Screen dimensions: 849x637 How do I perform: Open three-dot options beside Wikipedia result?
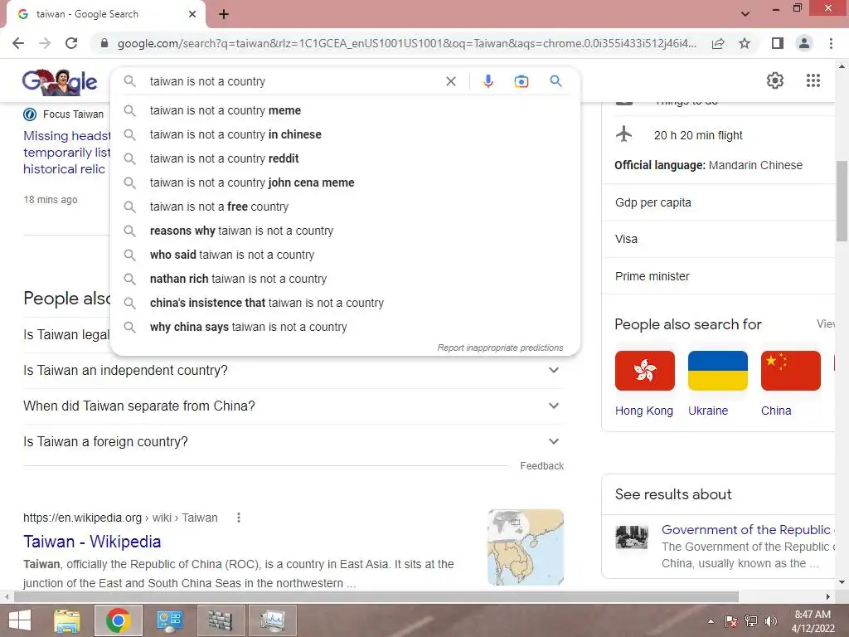(238, 518)
